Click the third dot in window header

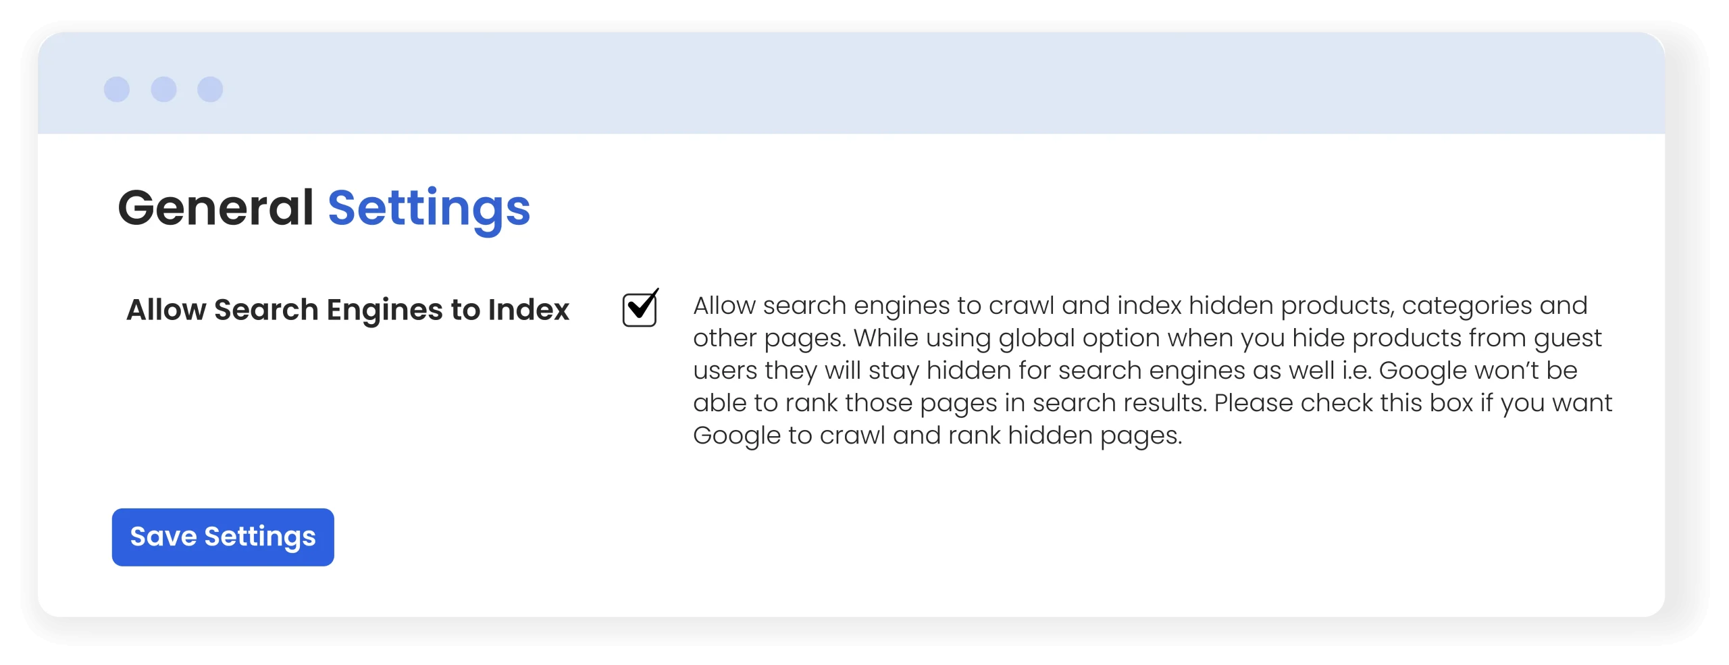pyautogui.click(x=210, y=89)
